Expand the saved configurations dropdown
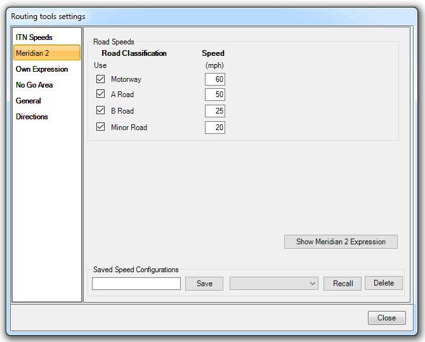Image resolution: width=425 pixels, height=342 pixels. tap(274, 284)
